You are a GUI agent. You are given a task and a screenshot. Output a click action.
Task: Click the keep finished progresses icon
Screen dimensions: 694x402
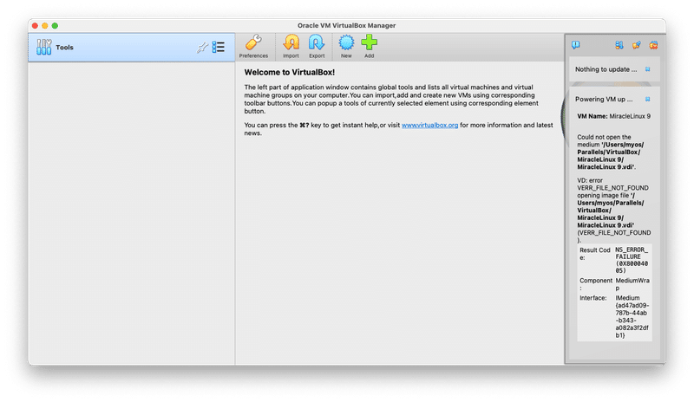pyautogui.click(x=637, y=45)
